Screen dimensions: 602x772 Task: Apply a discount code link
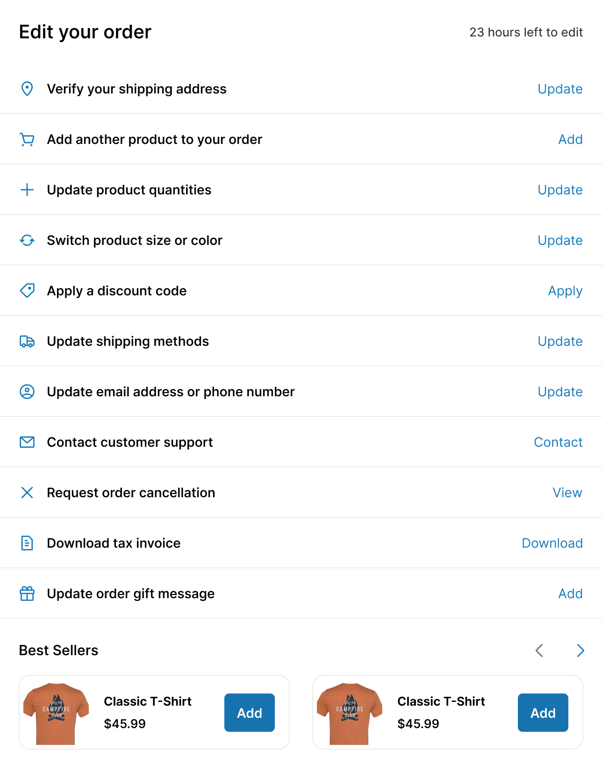click(565, 291)
